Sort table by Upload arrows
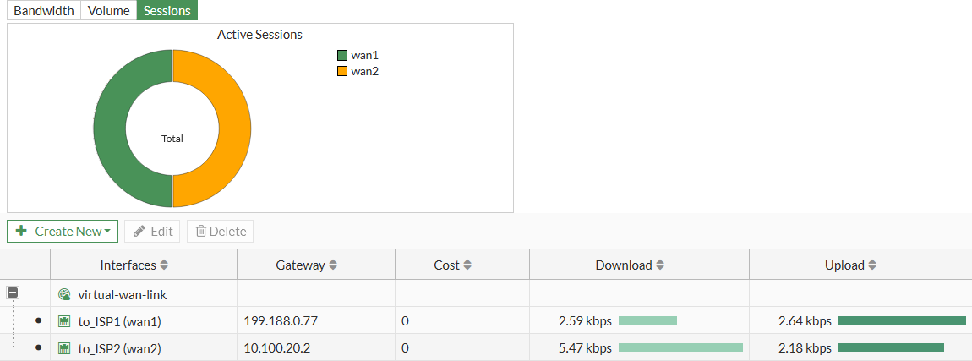The height and width of the screenshot is (361, 972). tap(871, 265)
